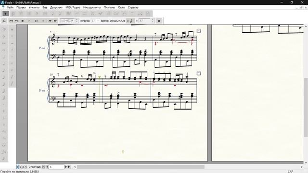Select the Text tool T icon
The width and height of the screenshot is (308, 173).
click(132, 13)
